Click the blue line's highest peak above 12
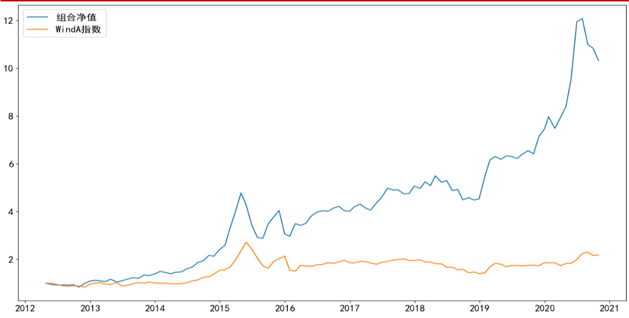Image resolution: width=629 pixels, height=318 pixels. pyautogui.click(x=582, y=19)
